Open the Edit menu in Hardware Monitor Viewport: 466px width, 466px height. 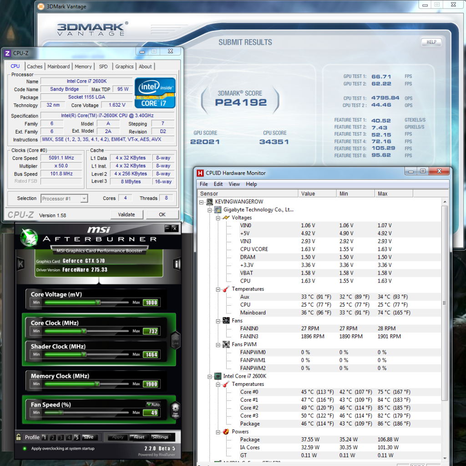coord(218,184)
